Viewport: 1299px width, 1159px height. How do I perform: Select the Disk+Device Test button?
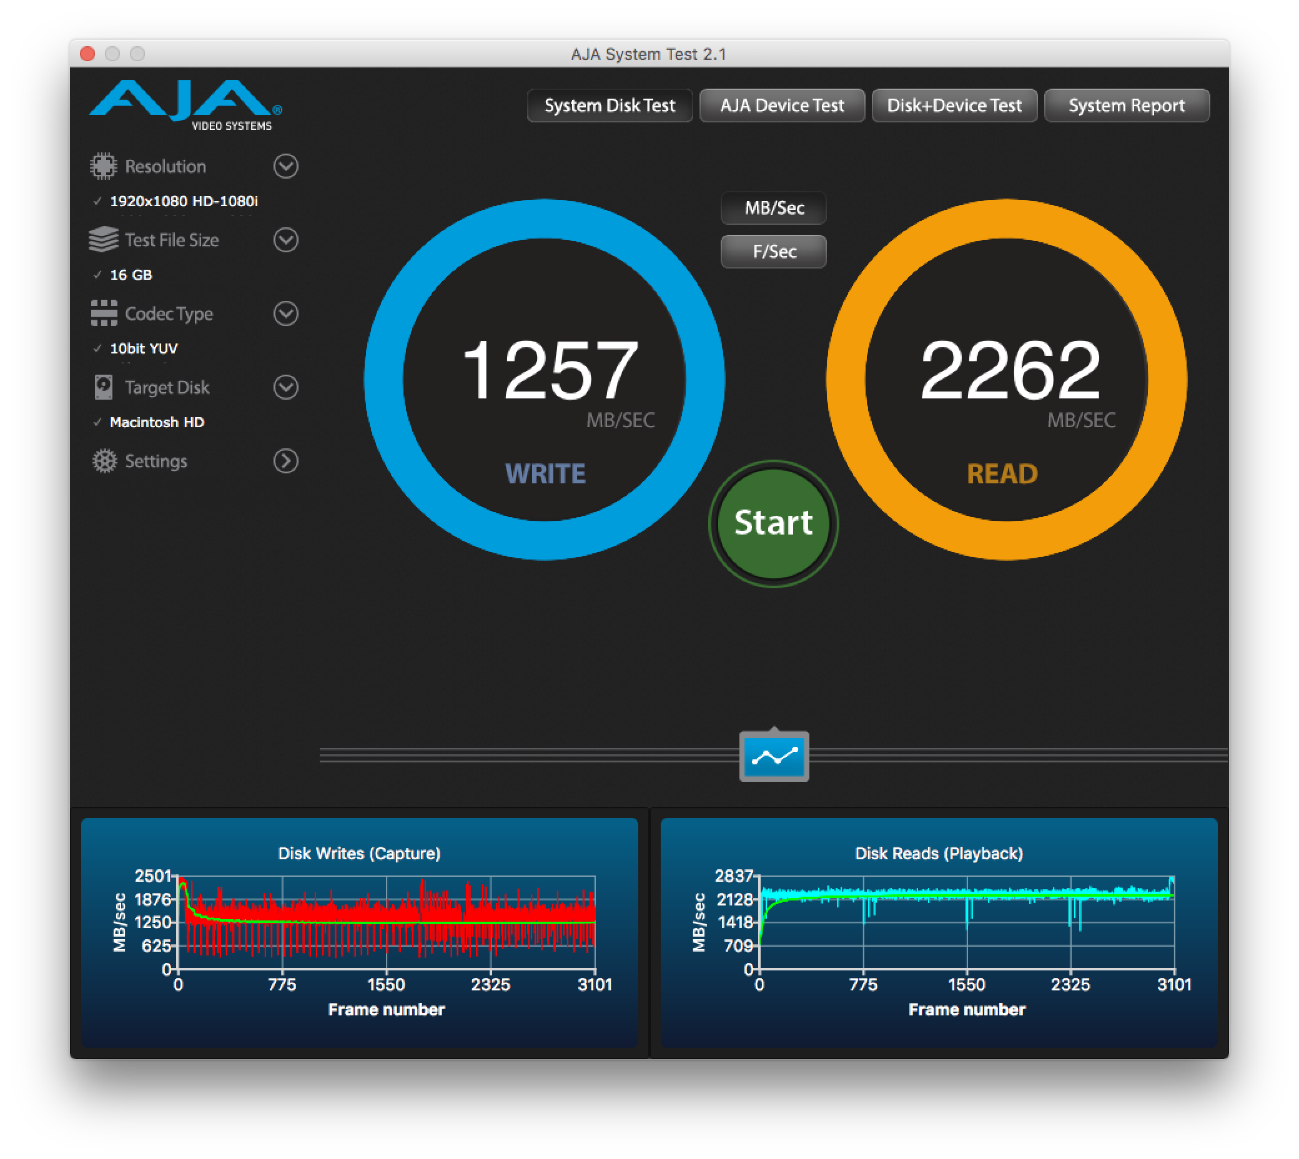click(x=954, y=106)
